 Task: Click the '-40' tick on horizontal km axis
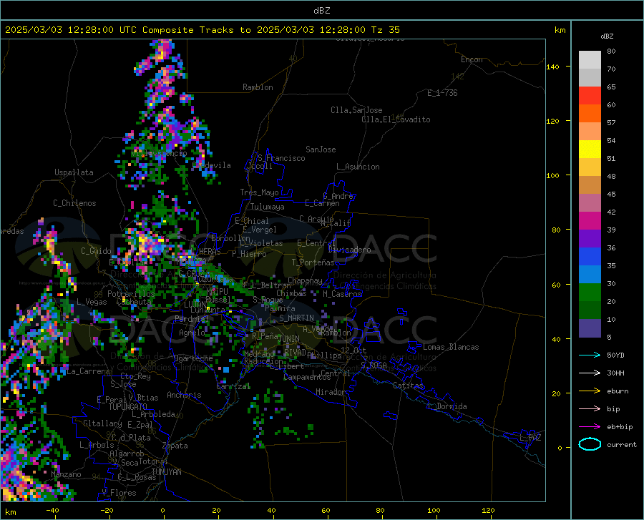[52, 510]
